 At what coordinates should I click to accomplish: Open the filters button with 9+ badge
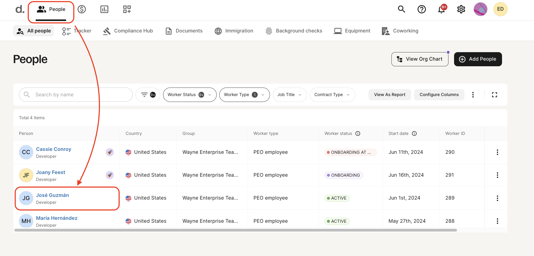tap(148, 95)
